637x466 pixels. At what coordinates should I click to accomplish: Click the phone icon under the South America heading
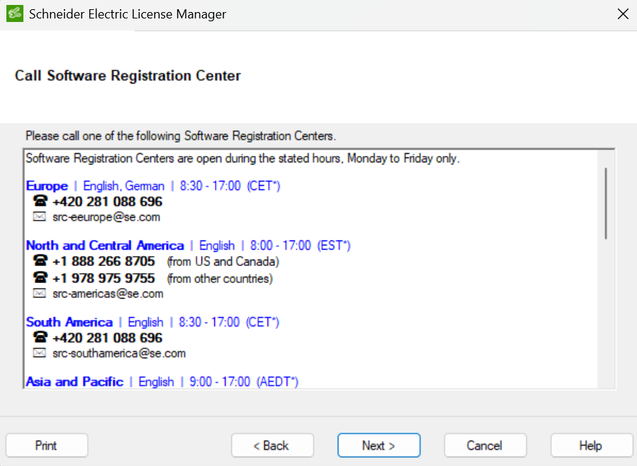pos(40,337)
